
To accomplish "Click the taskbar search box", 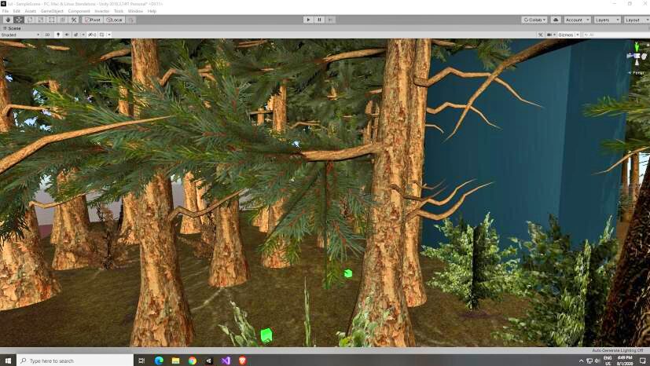I will coord(75,361).
